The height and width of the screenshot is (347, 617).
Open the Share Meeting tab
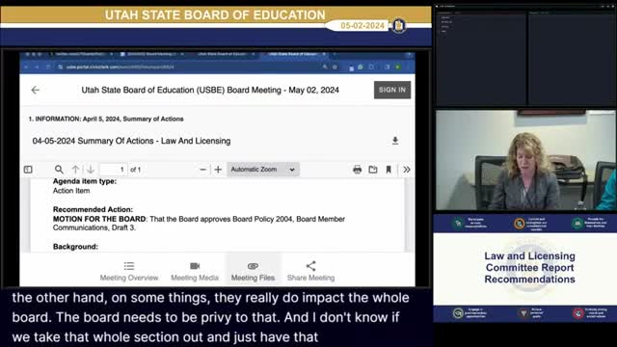pos(310,272)
